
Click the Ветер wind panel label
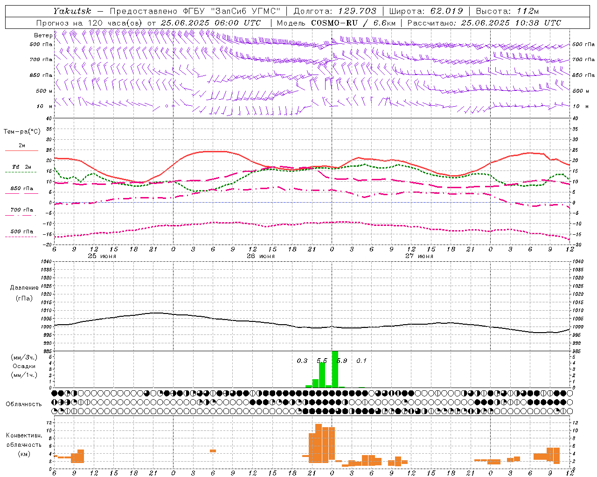[x=43, y=35]
